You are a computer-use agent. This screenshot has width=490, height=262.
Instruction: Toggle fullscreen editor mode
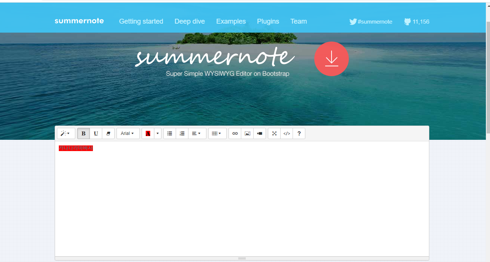coord(274,133)
